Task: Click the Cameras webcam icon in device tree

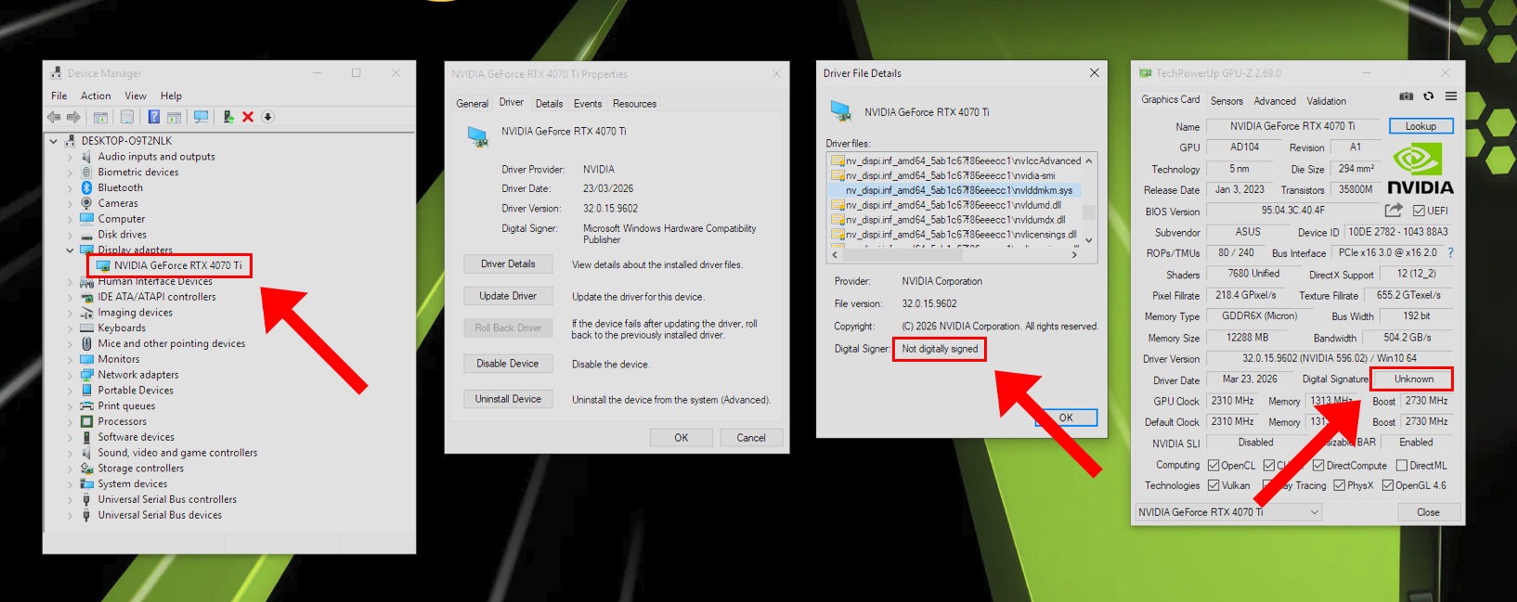Action: pyautogui.click(x=86, y=203)
